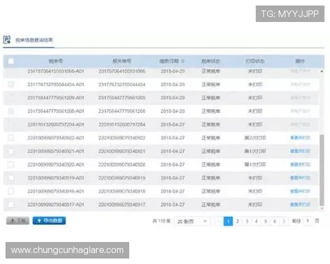The width and height of the screenshot is (330, 264).
Task: Mark the checkbox for row ending 340918-A01
Action: point(11,191)
